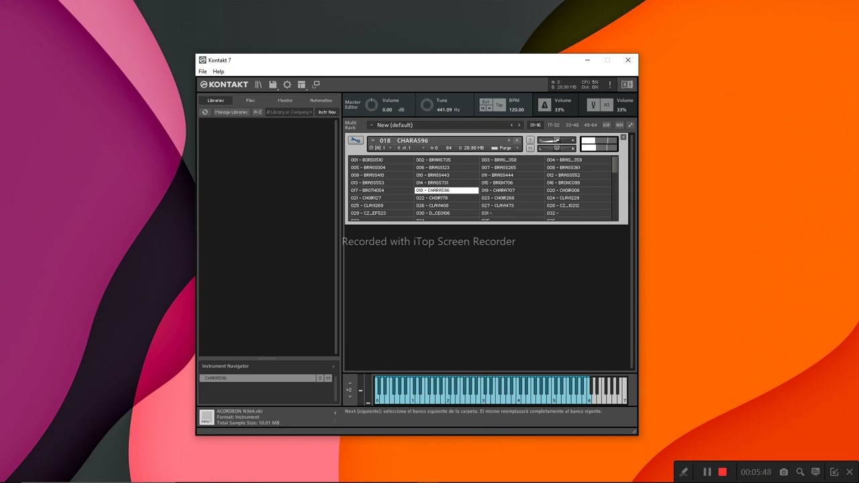
Task: Click the recorder camera screenshot icon
Action: tap(784, 472)
